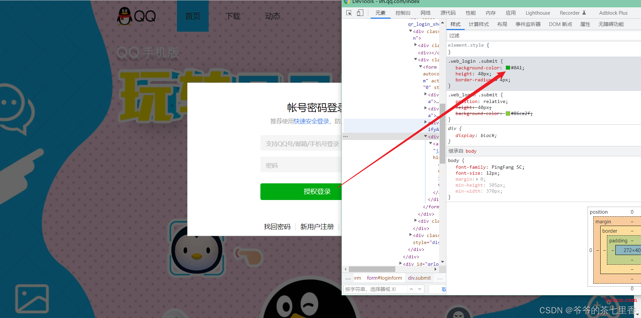This screenshot has height=318, width=641.
Task: Open the Lighthouse tab
Action: point(538,13)
